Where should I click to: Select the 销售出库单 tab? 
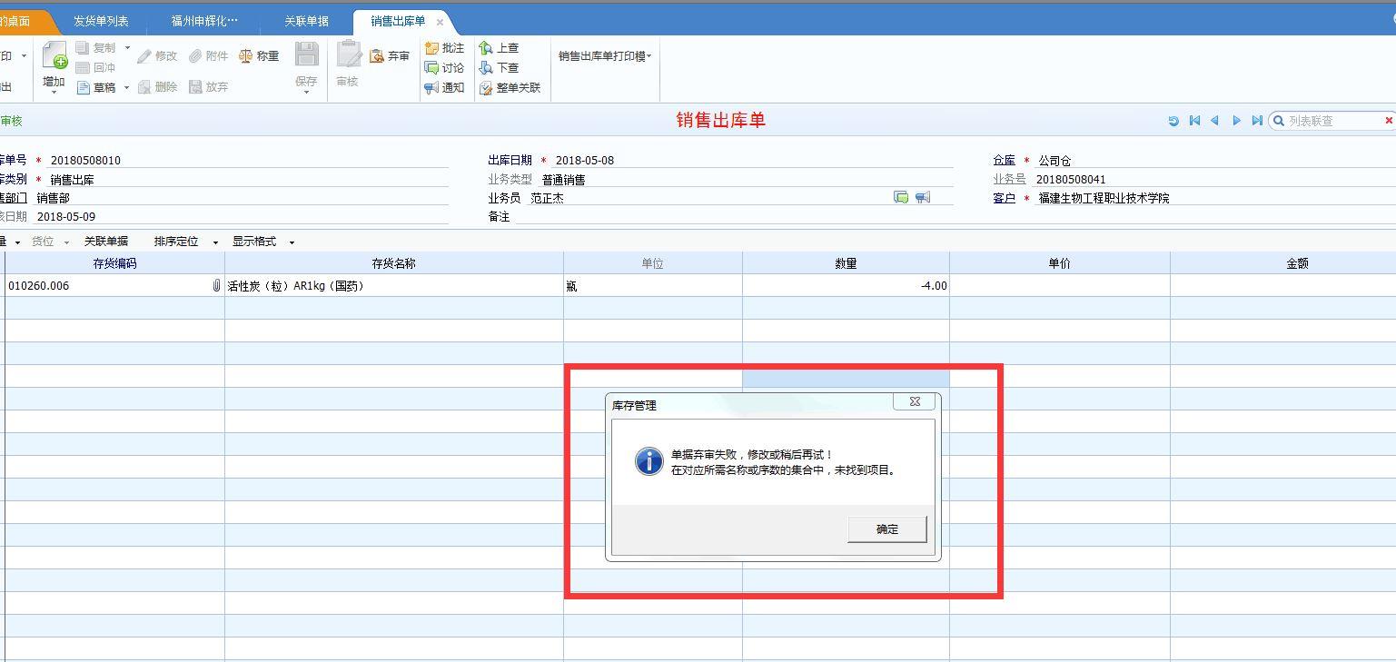coord(397,21)
